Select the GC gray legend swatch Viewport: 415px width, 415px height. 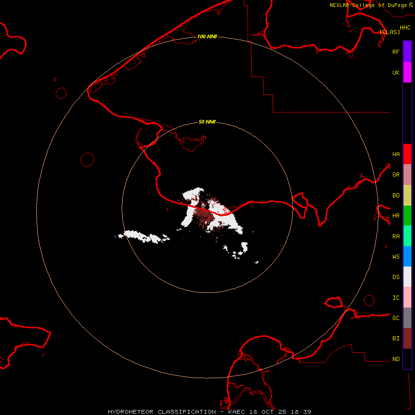[407, 318]
